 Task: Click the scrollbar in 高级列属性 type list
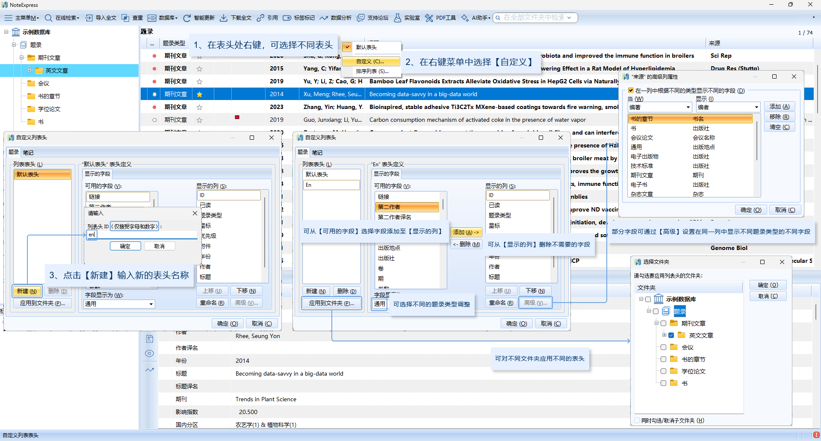[x=757, y=141]
